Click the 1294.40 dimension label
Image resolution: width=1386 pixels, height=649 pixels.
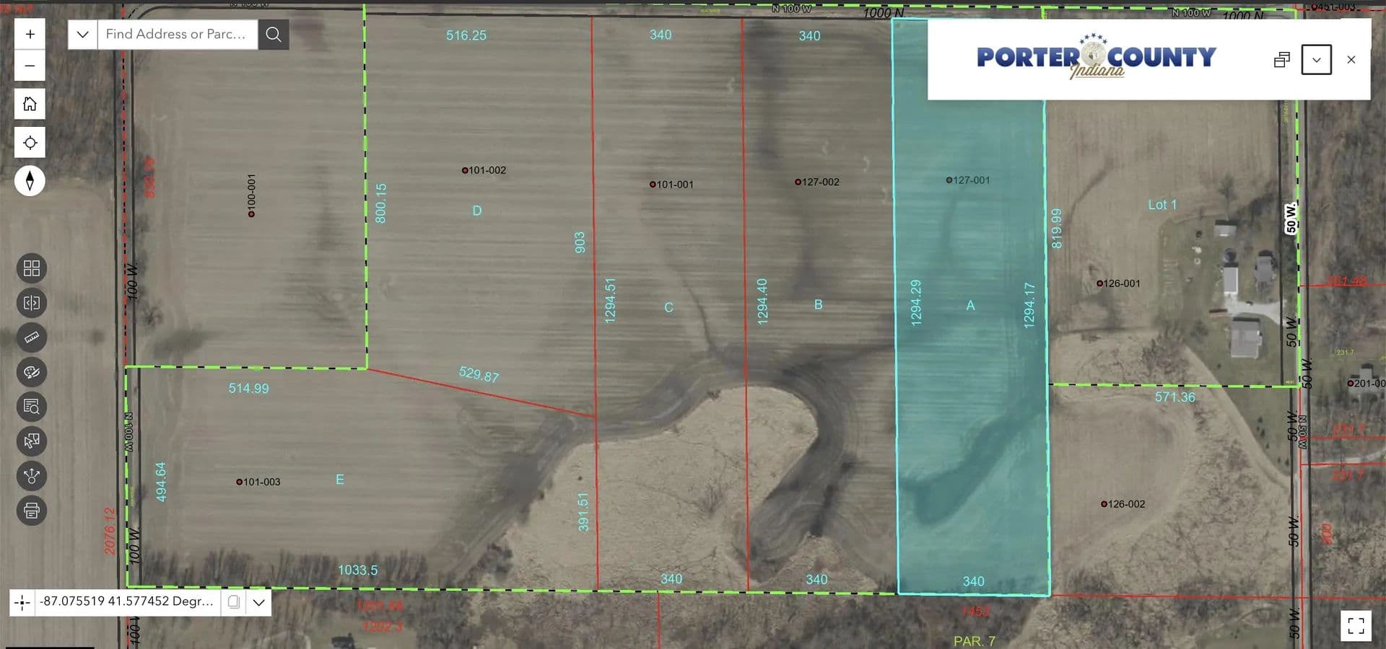[x=762, y=301]
